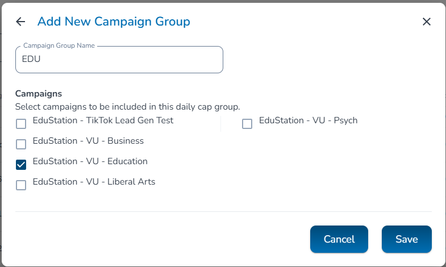Click the 'Select campaigns to be included' description
Image resolution: width=446 pixels, height=267 pixels.
pos(127,106)
